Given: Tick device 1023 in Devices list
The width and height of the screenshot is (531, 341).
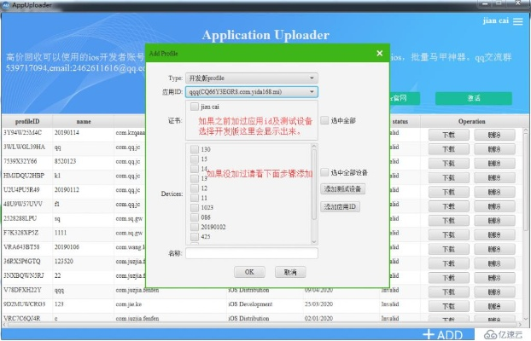Looking at the screenshot, I should (x=194, y=206).
